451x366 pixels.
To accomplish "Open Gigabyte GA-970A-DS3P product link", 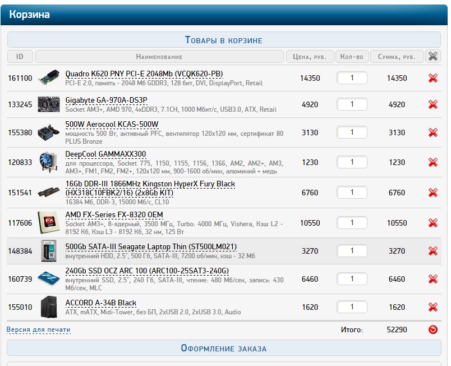I will coord(107,100).
